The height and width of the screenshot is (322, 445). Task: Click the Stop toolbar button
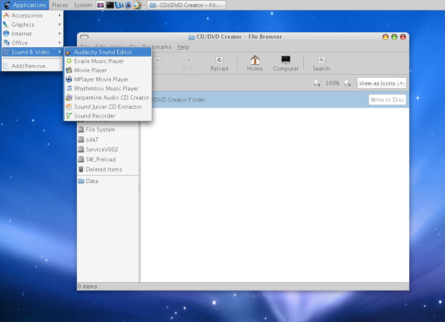(x=189, y=63)
